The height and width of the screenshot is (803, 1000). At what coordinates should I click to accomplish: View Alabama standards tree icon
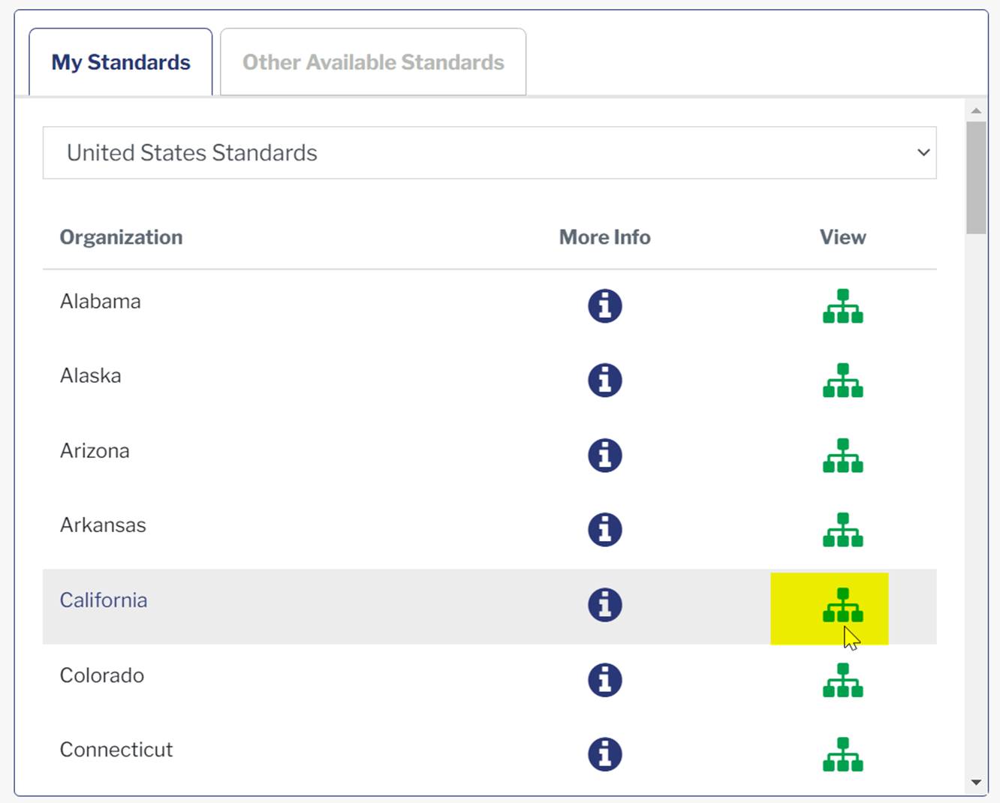click(x=843, y=306)
